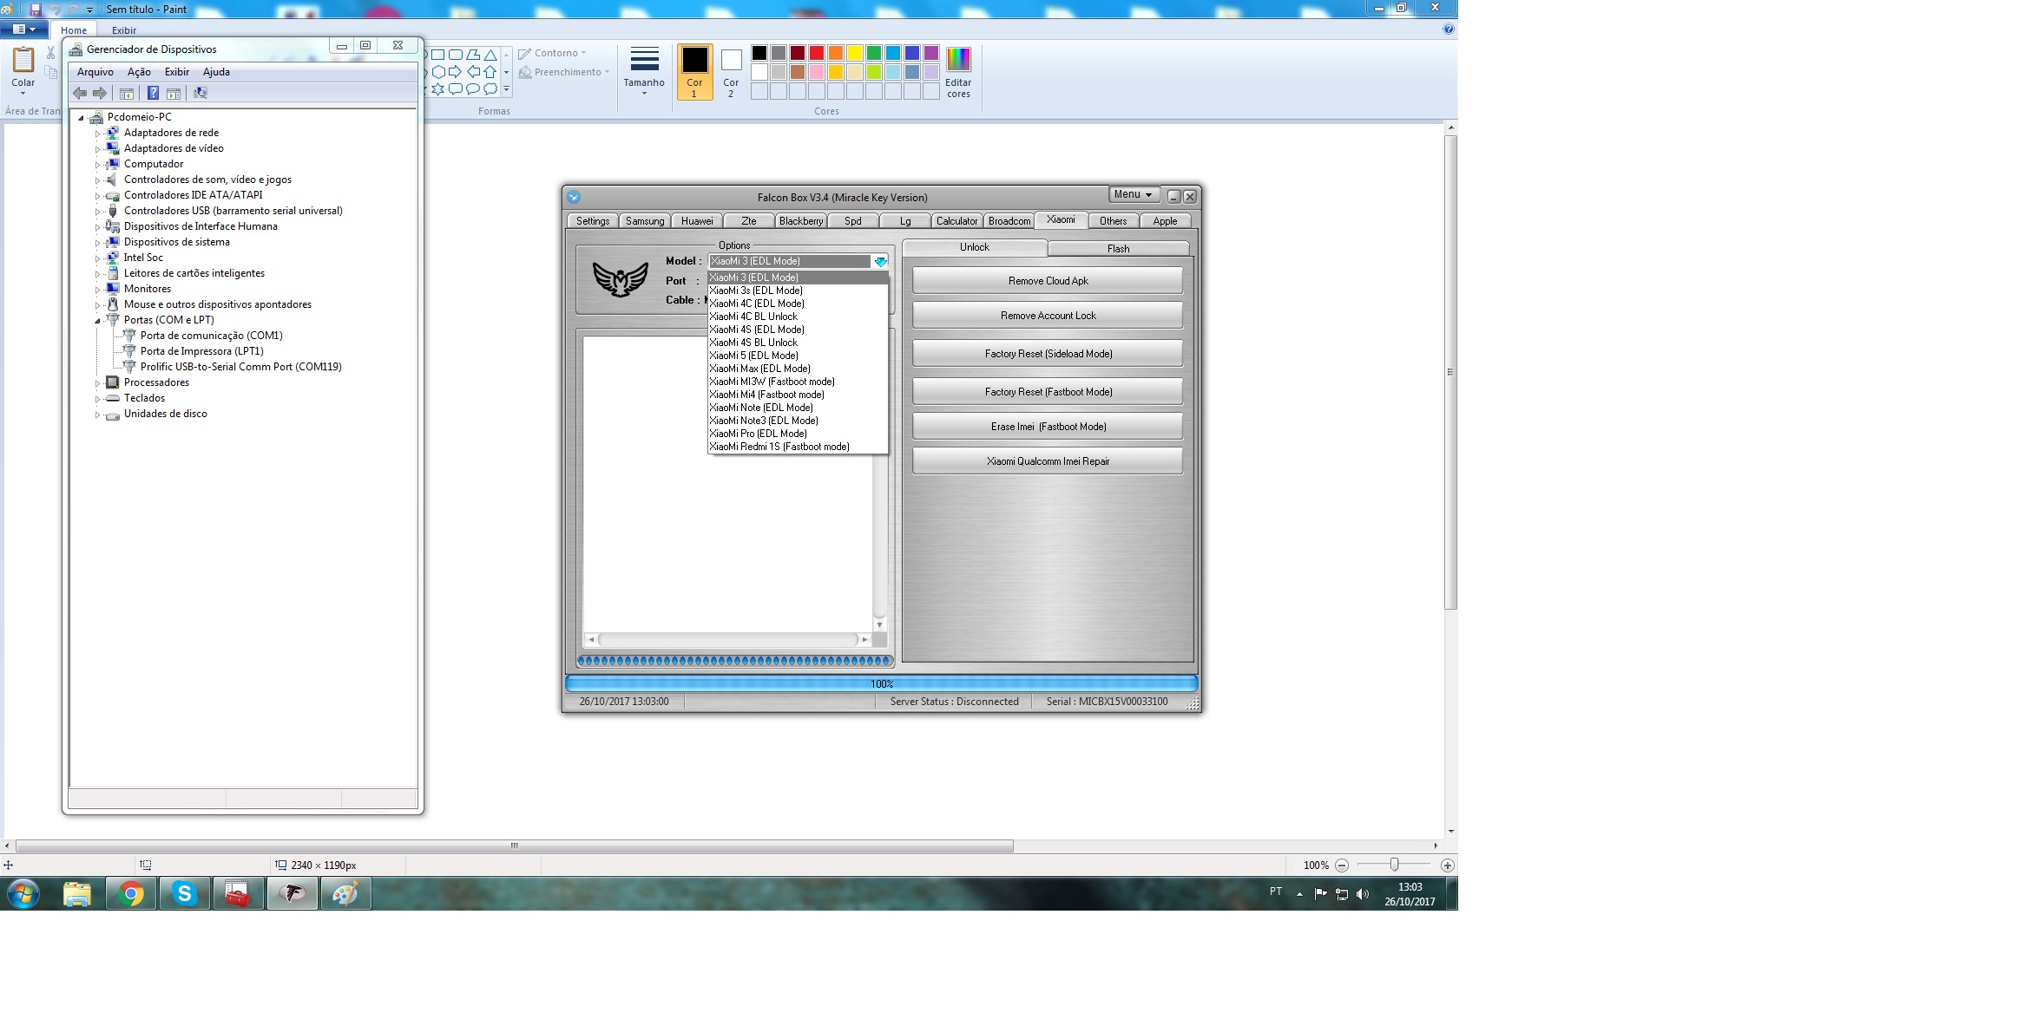The width and height of the screenshot is (2031, 1032).
Task: Expand shapes gallery more arrow in Paint
Action: tap(506, 88)
